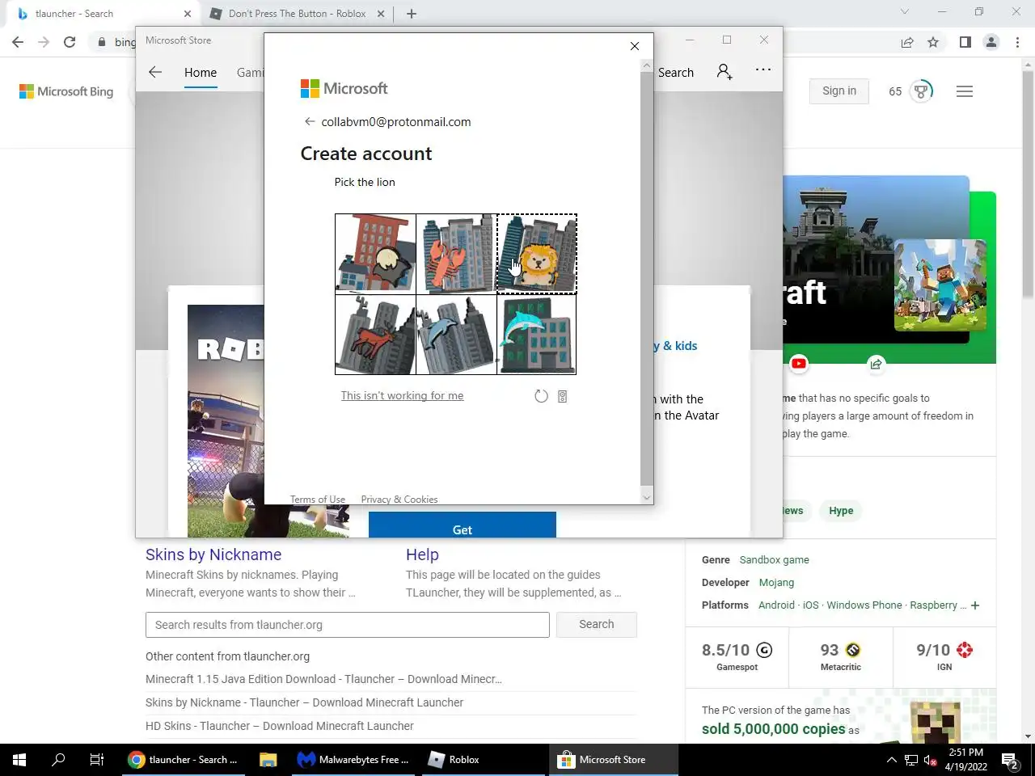Screen dimensions: 1035x776
Task: Select the Hype chip
Action: (841, 510)
